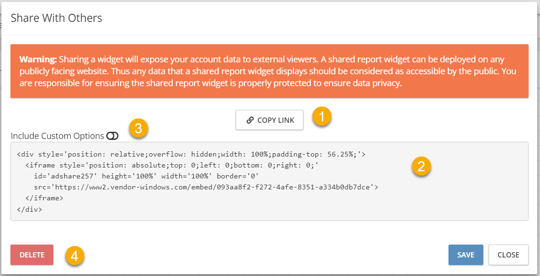
Task: Click the Share With Others dialog title
Action: point(57,18)
